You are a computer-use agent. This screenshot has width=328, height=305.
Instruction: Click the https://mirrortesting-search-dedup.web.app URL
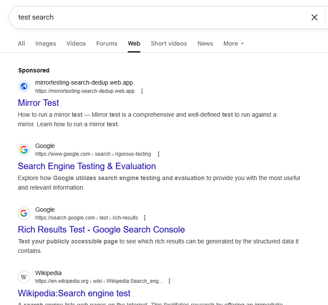(85, 91)
